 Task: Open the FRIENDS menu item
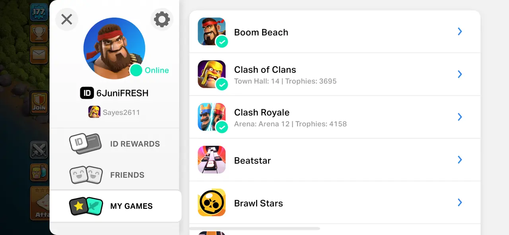click(x=115, y=175)
